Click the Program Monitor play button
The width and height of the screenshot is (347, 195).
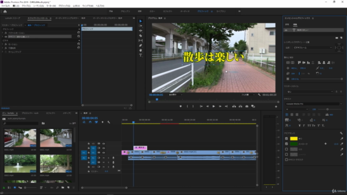tap(214, 106)
